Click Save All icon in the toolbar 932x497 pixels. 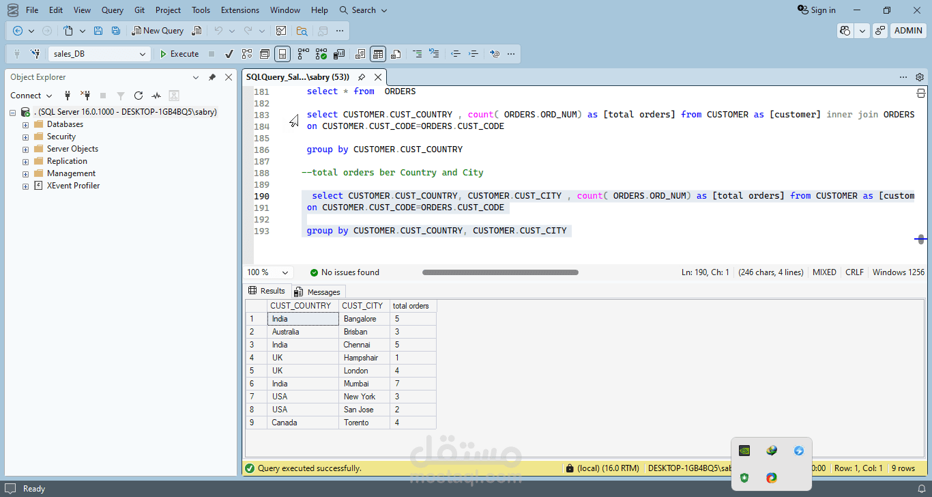(116, 31)
